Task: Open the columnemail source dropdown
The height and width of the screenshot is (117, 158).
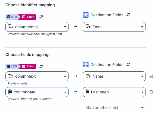Action: coord(37,27)
